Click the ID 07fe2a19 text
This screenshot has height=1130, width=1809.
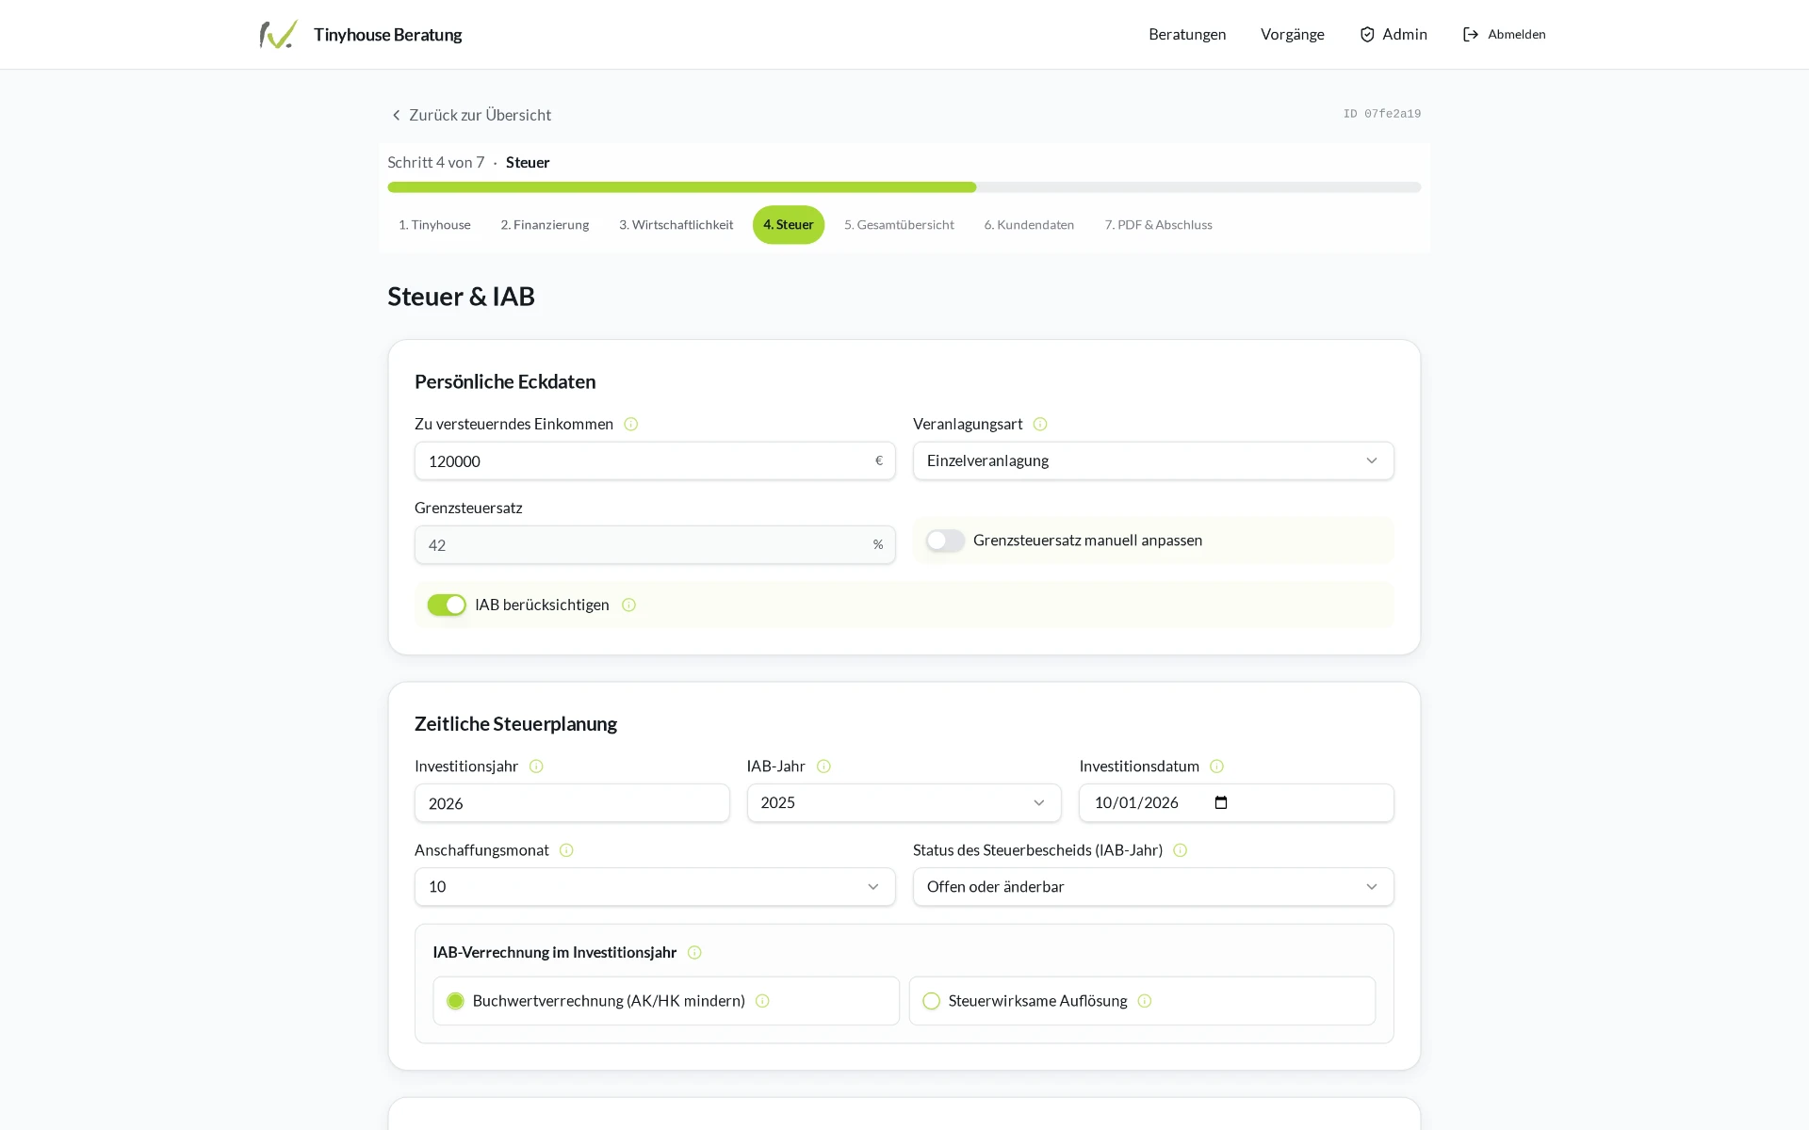pos(1381,114)
